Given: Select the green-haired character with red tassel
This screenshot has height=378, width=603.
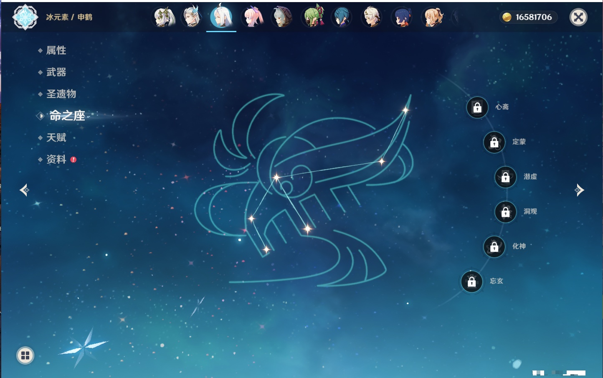Looking at the screenshot, I should click(x=313, y=18).
